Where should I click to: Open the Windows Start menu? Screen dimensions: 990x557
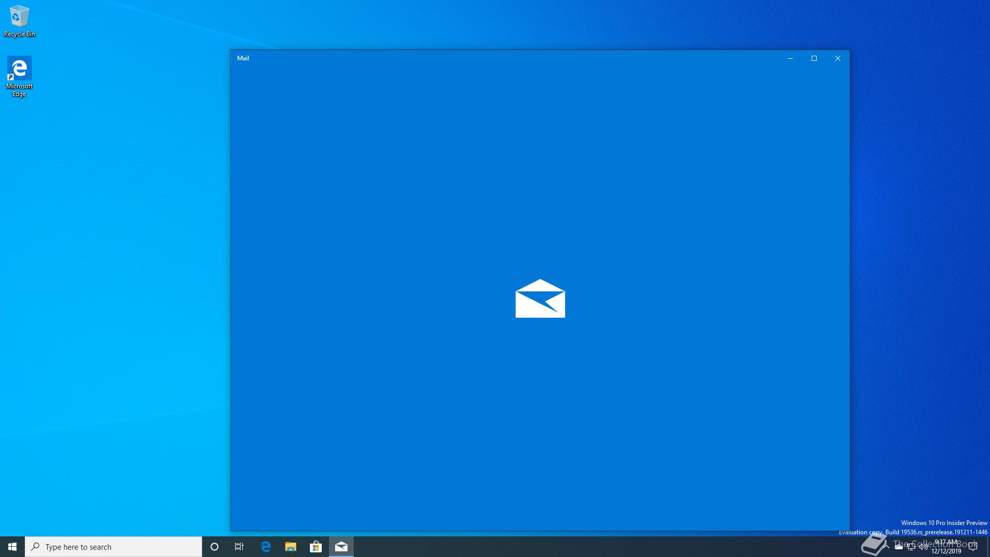(12, 547)
